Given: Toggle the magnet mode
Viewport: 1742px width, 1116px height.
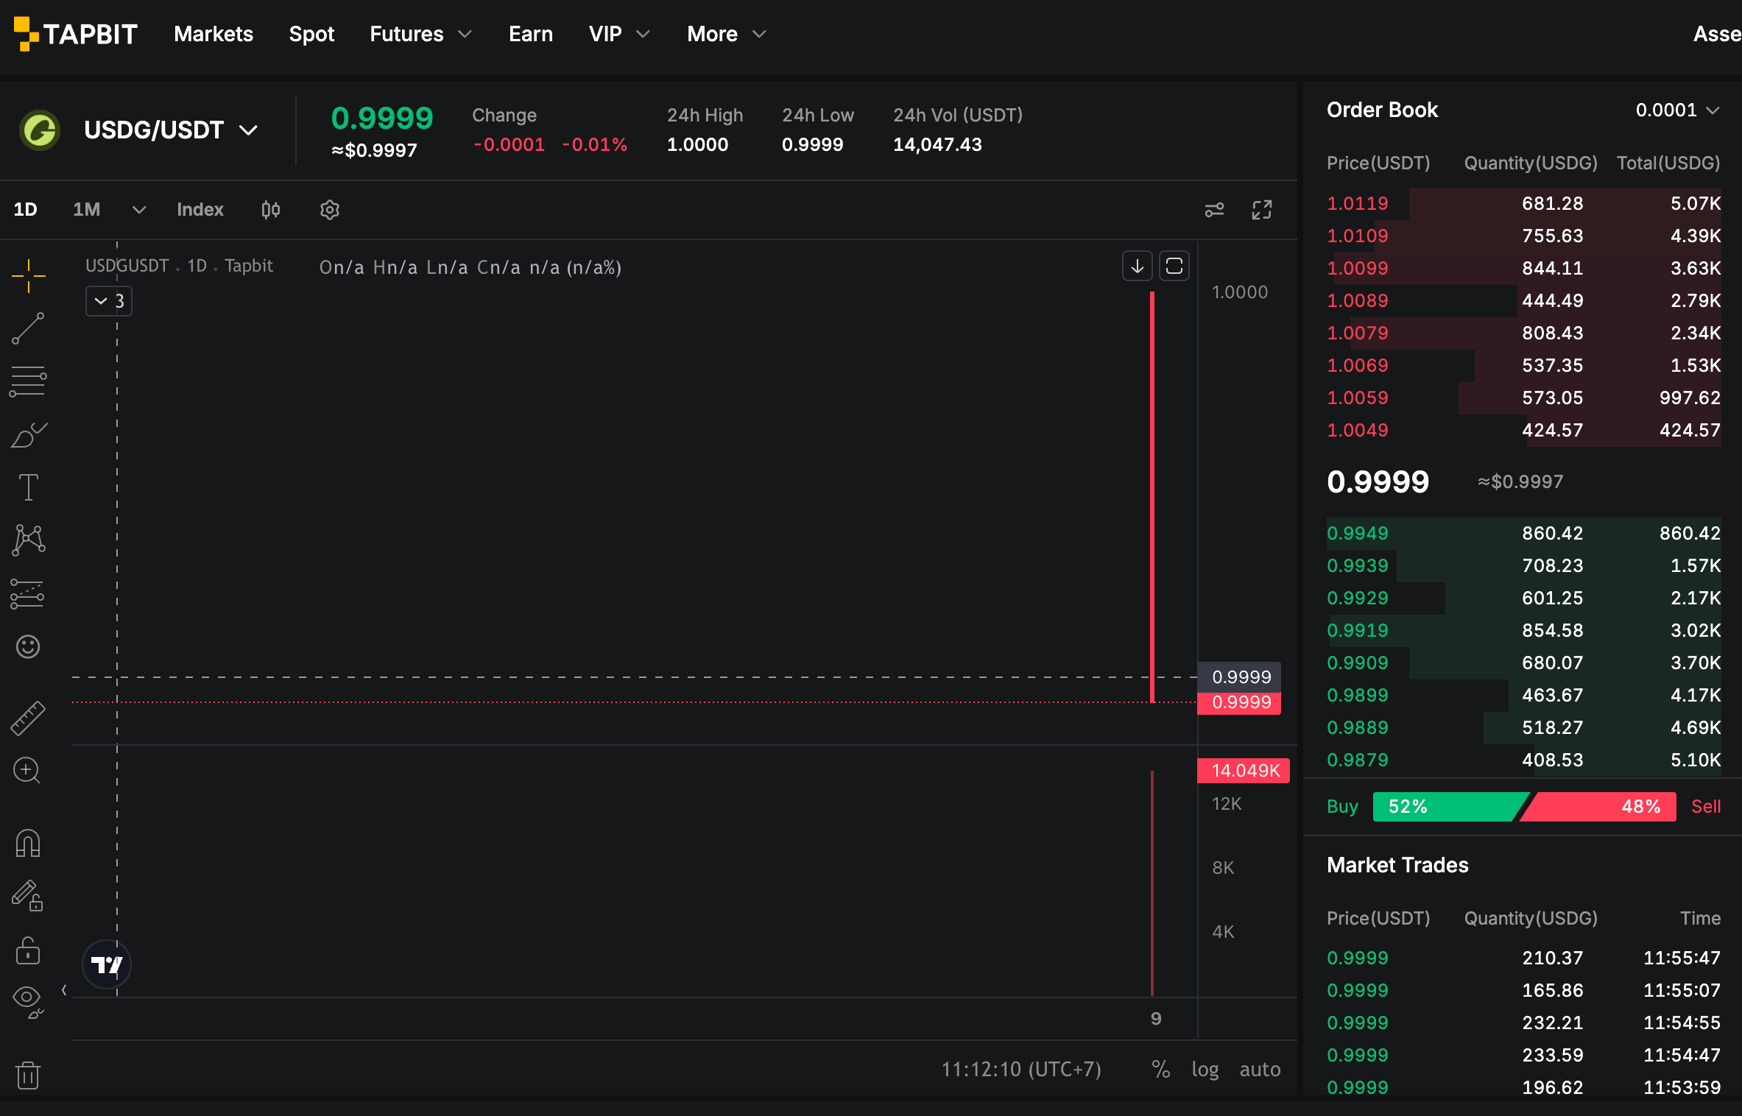Looking at the screenshot, I should click(x=29, y=843).
